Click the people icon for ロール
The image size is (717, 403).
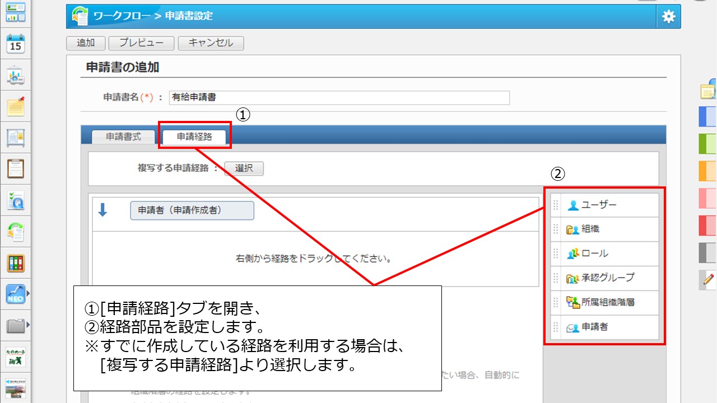572,254
